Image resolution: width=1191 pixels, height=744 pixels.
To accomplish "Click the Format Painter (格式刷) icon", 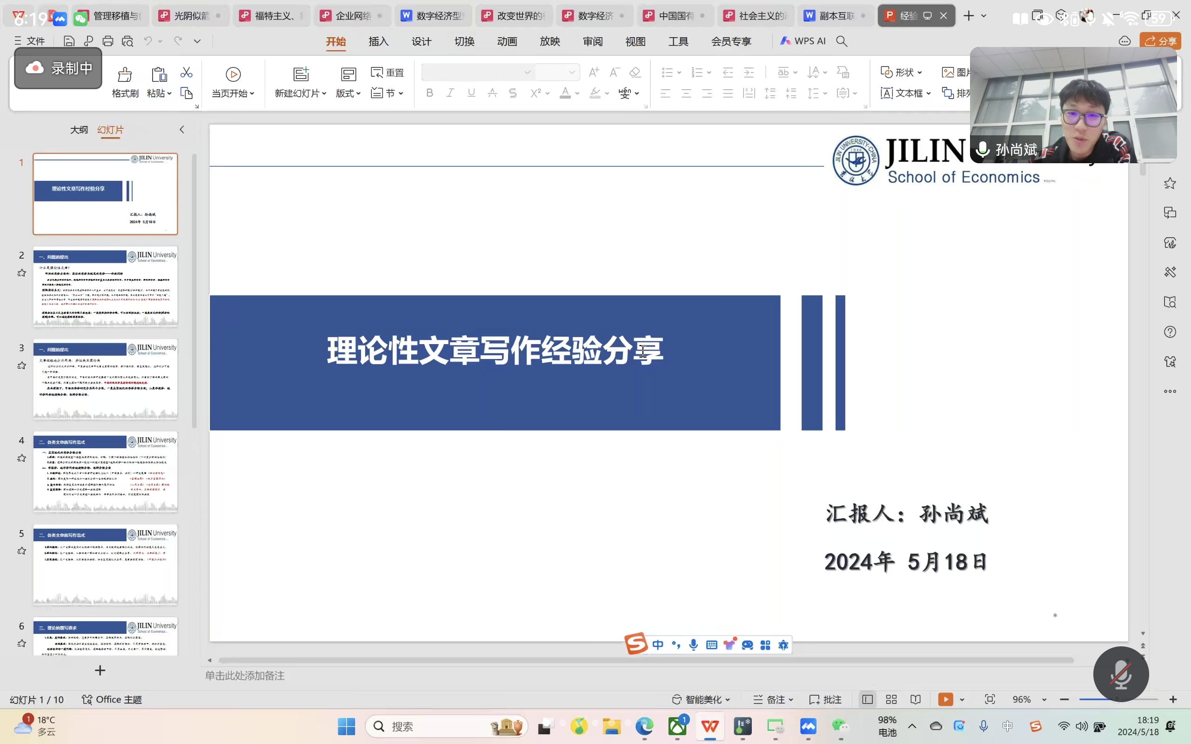I will pyautogui.click(x=125, y=75).
